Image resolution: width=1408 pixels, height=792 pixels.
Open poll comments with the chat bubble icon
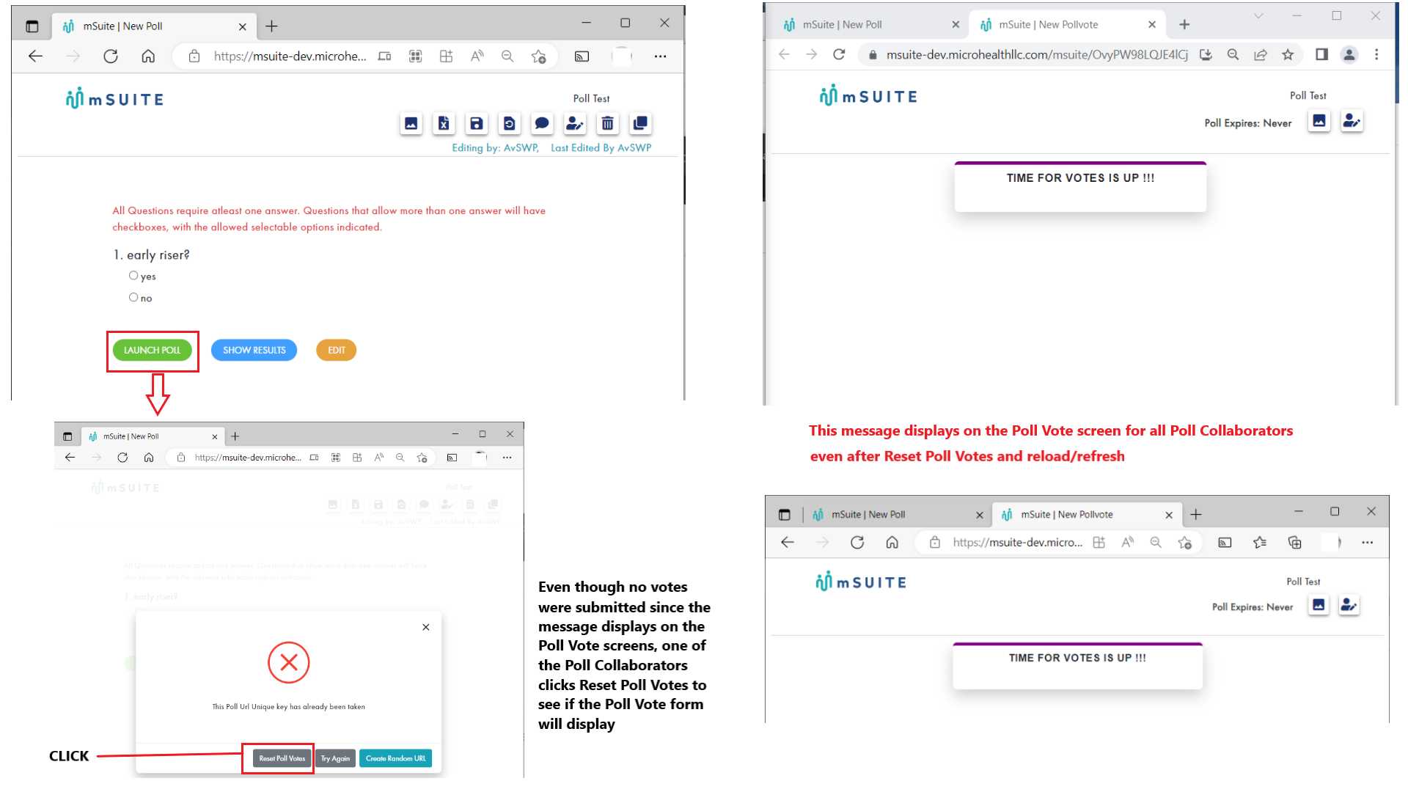[542, 123]
